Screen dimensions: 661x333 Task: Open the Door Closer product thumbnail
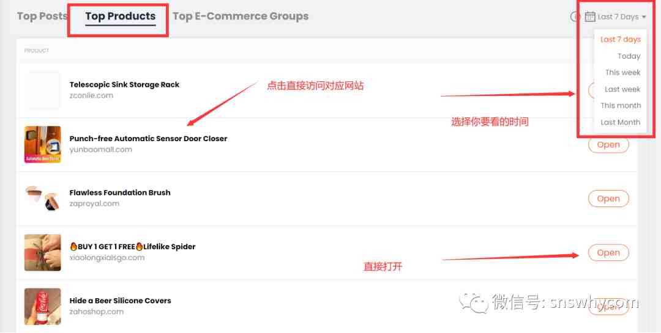[x=43, y=144]
